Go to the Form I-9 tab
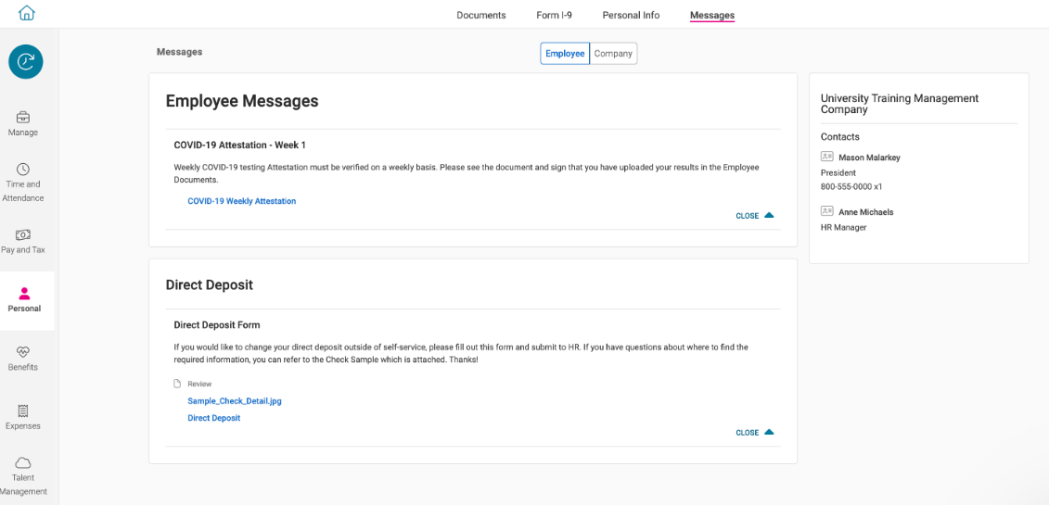This screenshot has width=1049, height=505. (x=554, y=16)
